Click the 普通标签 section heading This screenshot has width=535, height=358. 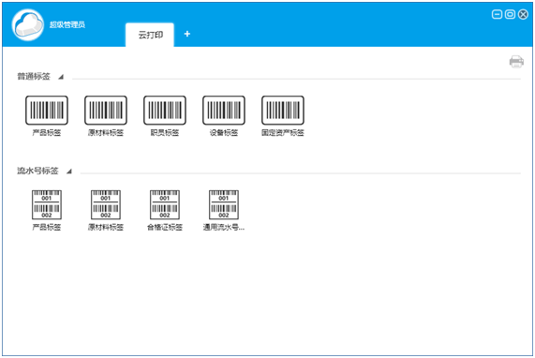34,77
